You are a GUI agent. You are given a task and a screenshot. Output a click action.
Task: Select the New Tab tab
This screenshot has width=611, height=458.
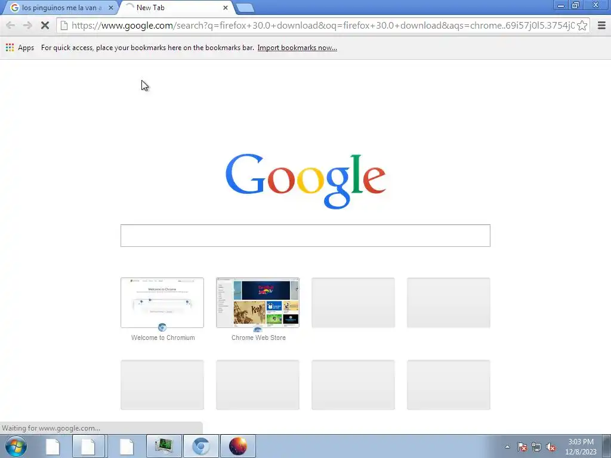[x=176, y=8]
